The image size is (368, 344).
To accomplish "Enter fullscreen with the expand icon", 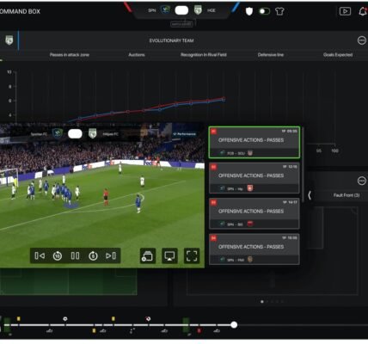I will pyautogui.click(x=192, y=255).
